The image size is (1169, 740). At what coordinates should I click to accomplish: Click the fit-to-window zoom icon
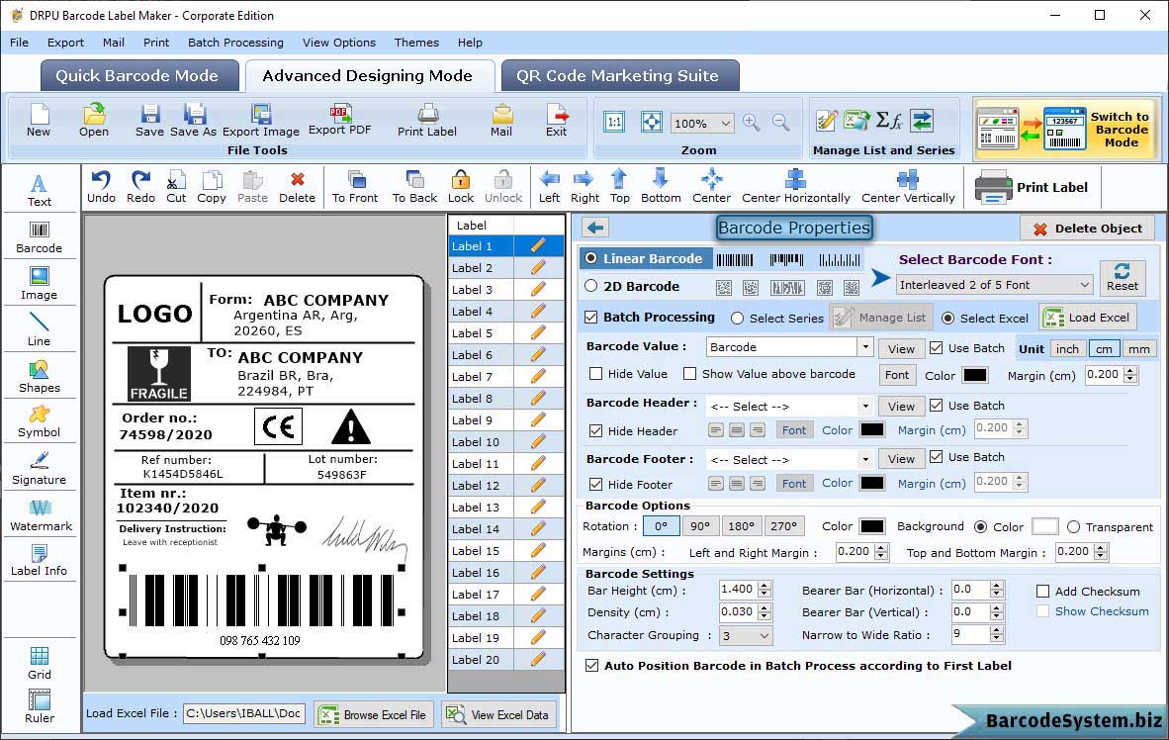click(651, 123)
